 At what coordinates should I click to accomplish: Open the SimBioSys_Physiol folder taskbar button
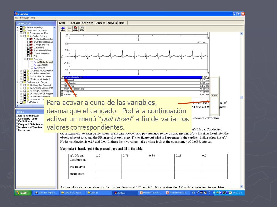72,193
